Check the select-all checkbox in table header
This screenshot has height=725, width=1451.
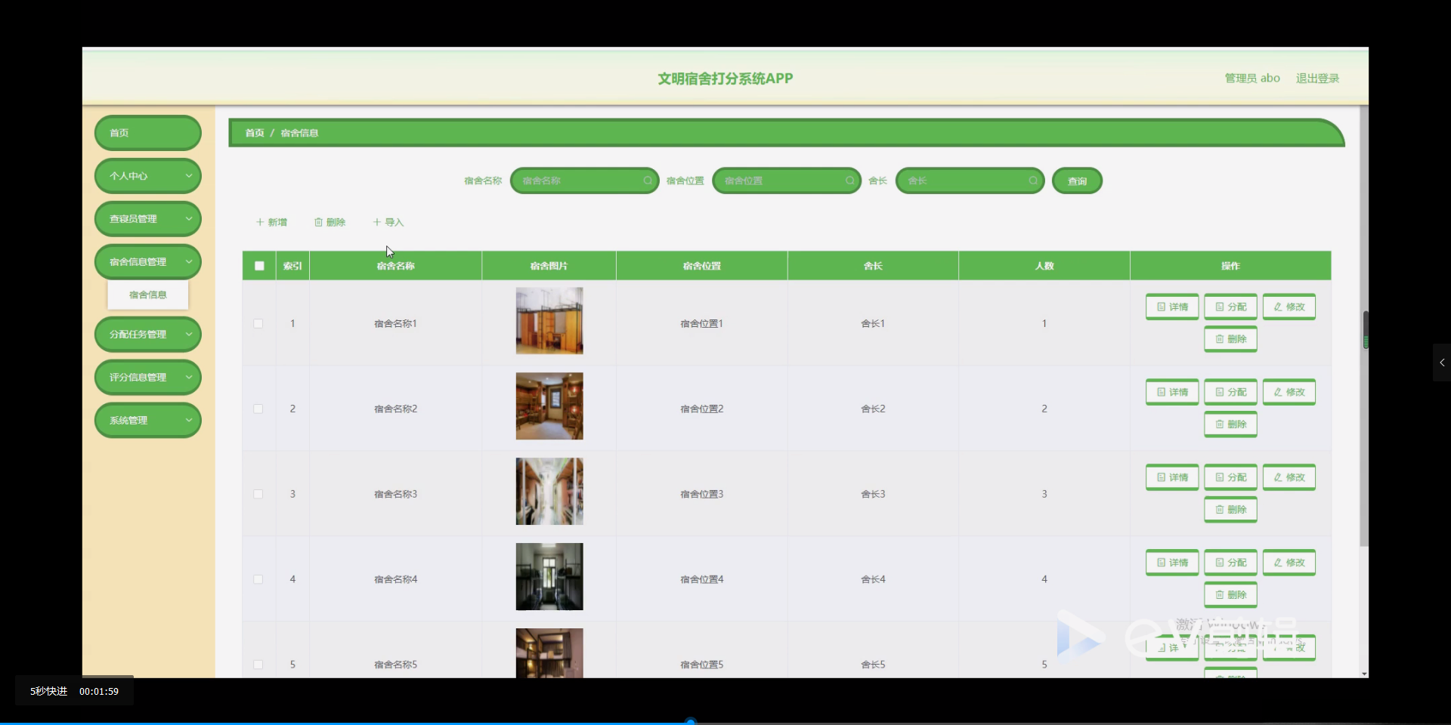[258, 265]
